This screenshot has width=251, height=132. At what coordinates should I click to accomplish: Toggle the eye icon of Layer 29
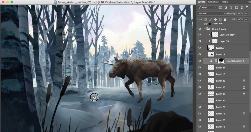pos(200,107)
